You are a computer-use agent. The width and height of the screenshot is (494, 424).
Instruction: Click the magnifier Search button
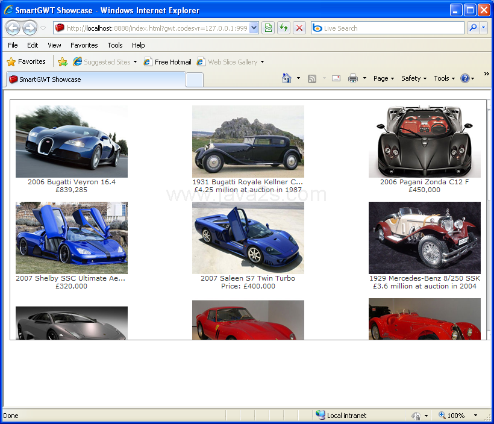click(x=473, y=28)
